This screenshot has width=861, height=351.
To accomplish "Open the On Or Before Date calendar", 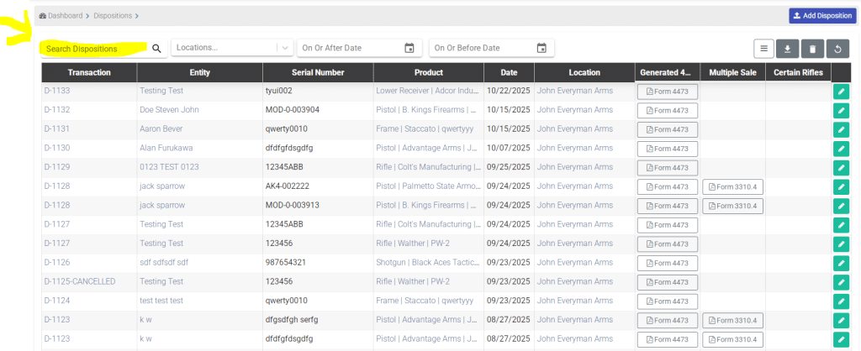I will [541, 49].
